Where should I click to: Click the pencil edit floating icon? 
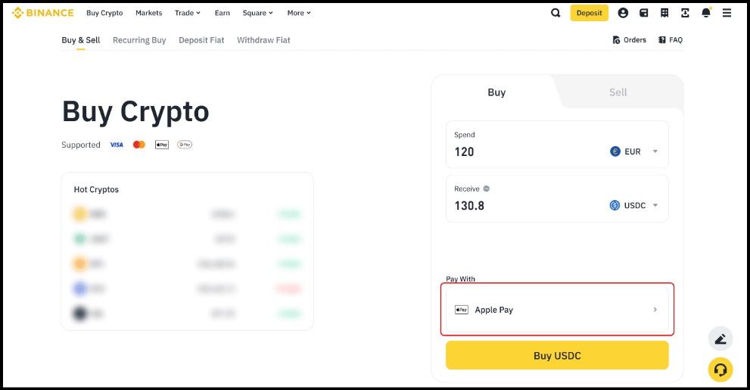[720, 339]
